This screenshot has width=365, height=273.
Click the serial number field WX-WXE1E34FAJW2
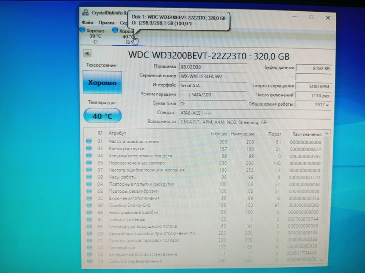pyautogui.click(x=212, y=76)
